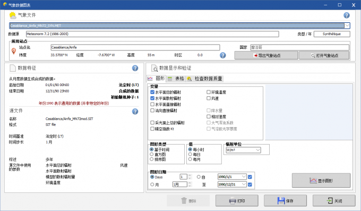Open help for the 数据特征 section
The height and width of the screenshot is (211, 361).
[135, 68]
